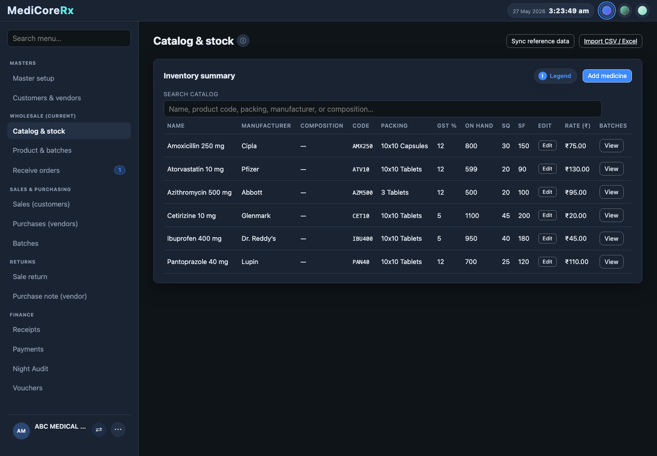Click the 10x10 Capsules packing cell
This screenshot has height=456, width=657.
click(x=404, y=146)
